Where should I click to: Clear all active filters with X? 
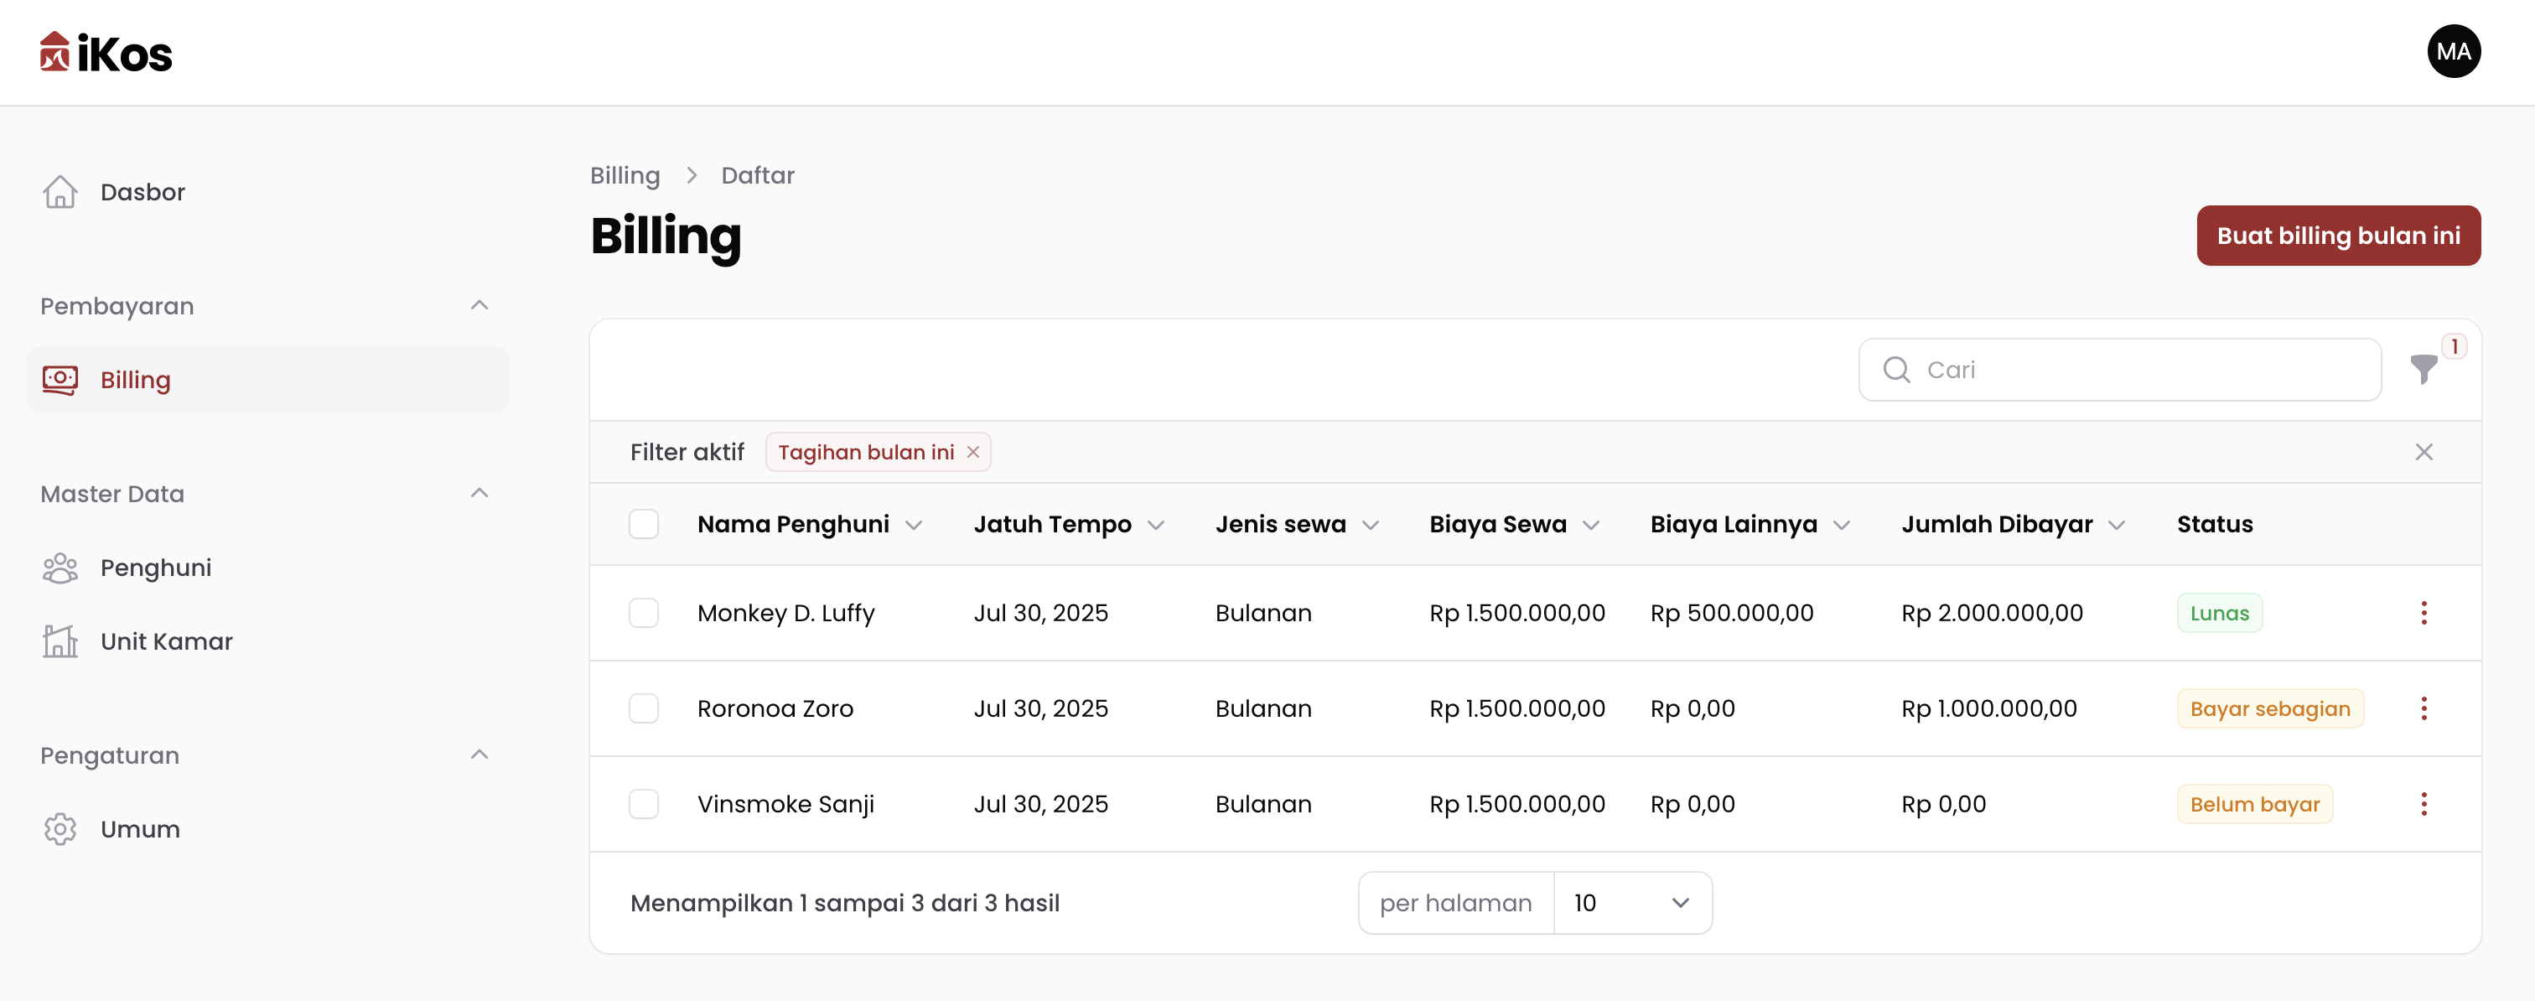(x=2423, y=452)
